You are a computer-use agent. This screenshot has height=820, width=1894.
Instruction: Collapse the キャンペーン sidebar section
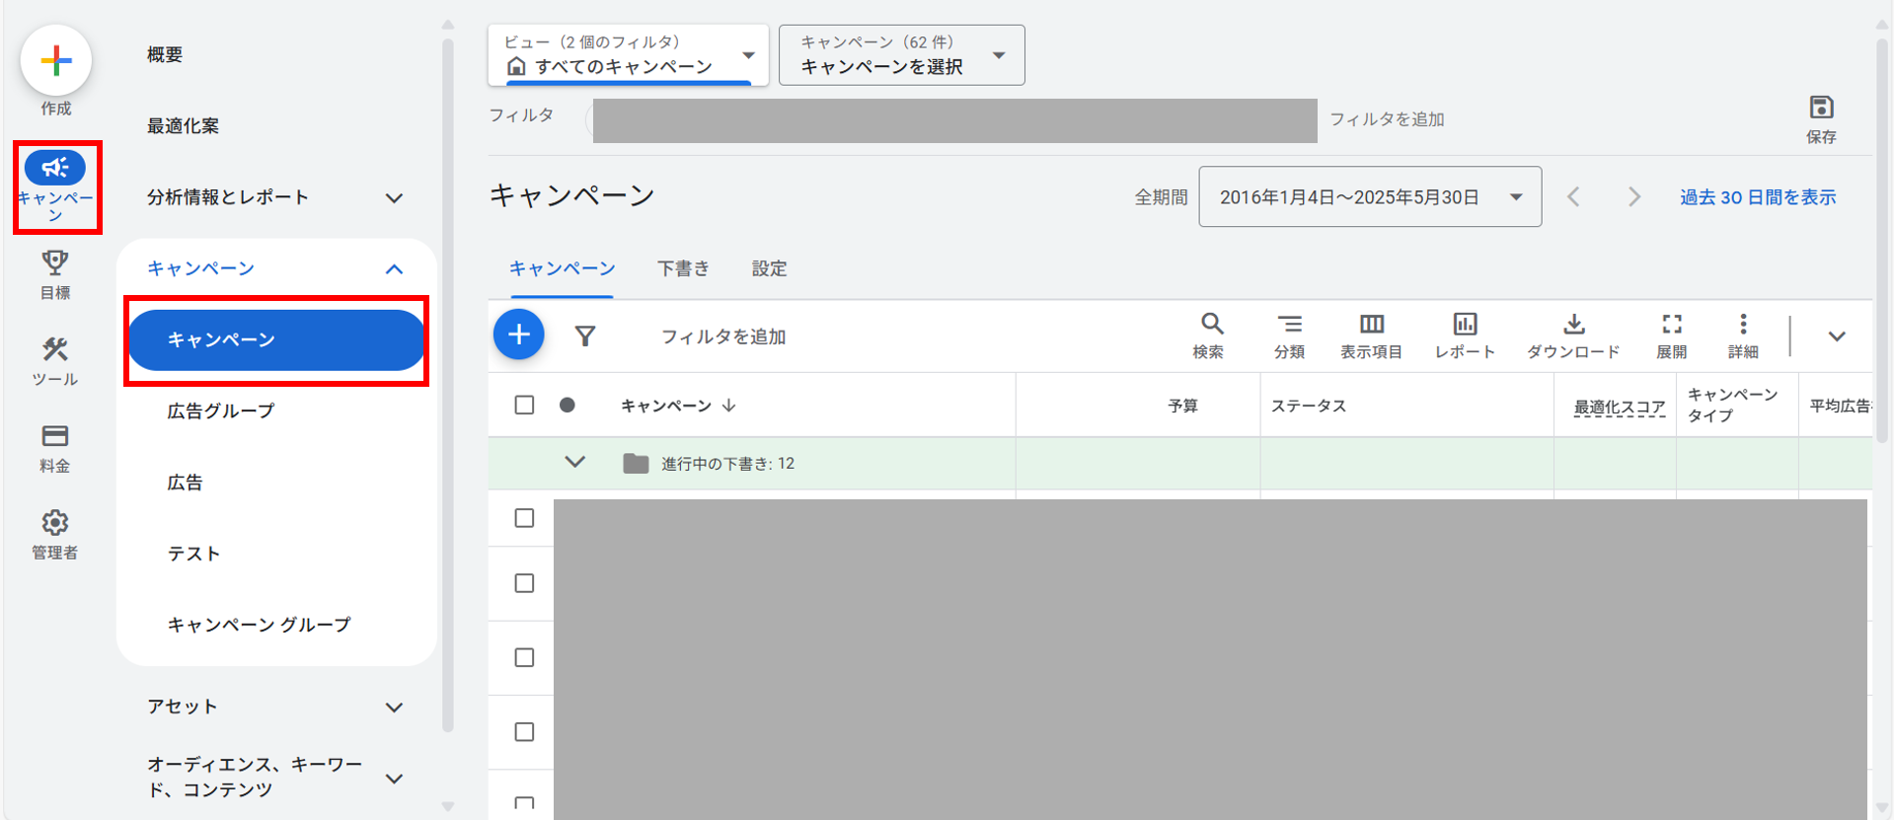[394, 269]
